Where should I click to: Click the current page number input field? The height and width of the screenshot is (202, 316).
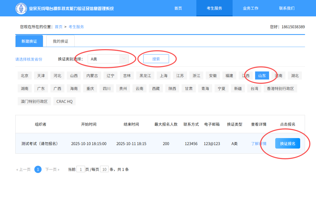click(81, 169)
